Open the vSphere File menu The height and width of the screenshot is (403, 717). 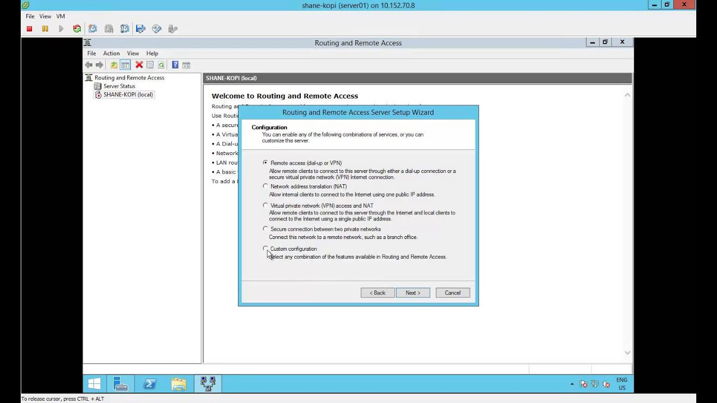point(30,16)
